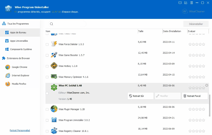
Task: Show Mozilla Firefox extensions
Action: pos(20,84)
